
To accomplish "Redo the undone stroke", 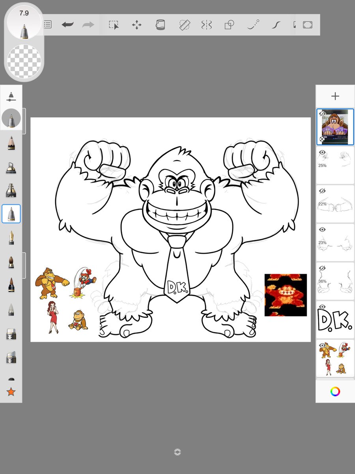I will tap(88, 24).
